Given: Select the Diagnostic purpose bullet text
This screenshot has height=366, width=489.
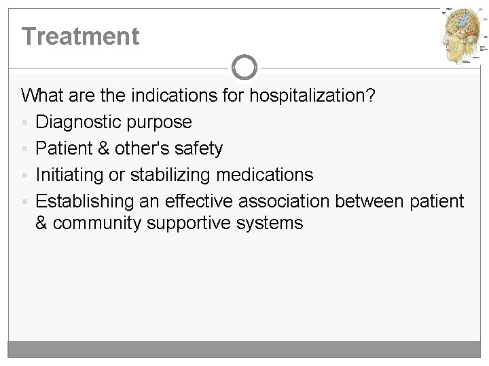Looking at the screenshot, I should (113, 123).
